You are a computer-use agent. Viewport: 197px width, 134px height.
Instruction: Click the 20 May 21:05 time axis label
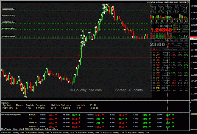coord(118,132)
